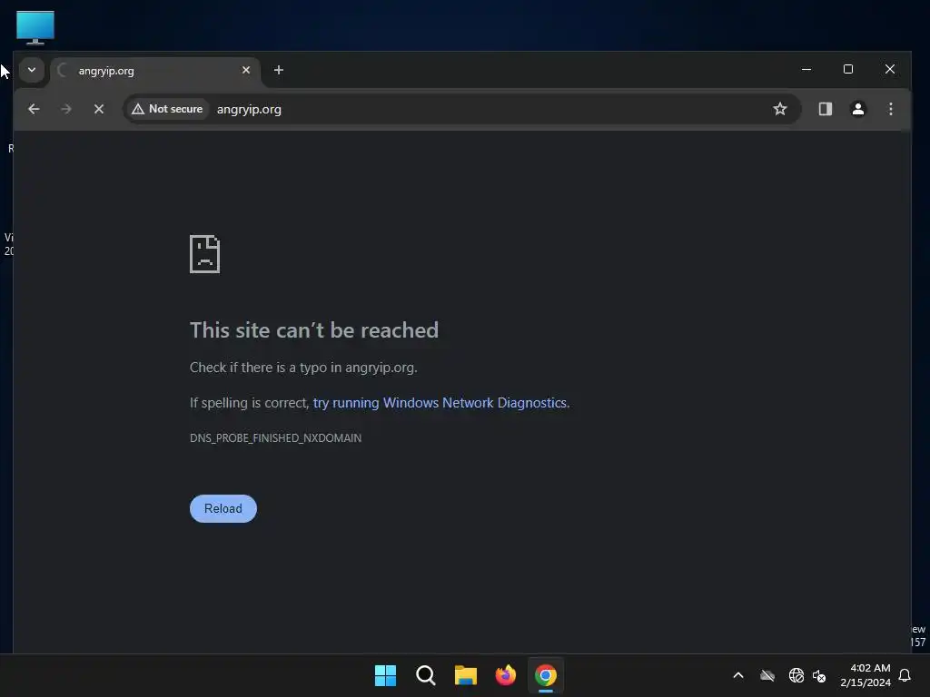Click the Reload button

coord(223,508)
